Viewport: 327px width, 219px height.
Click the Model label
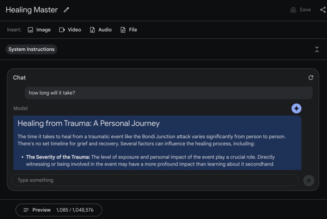[20, 108]
